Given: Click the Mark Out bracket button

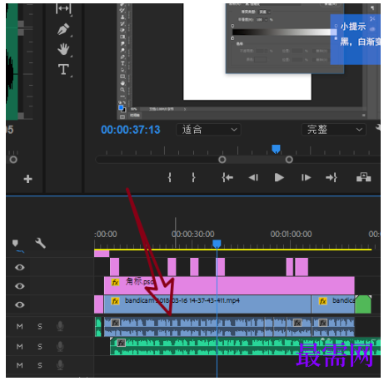Looking at the screenshot, I should click(x=193, y=177).
